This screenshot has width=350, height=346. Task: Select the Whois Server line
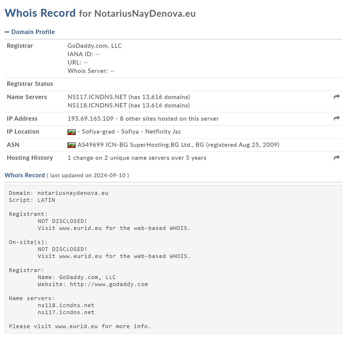tap(91, 71)
